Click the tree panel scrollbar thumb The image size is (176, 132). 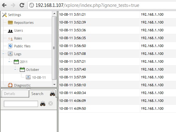[54, 48]
